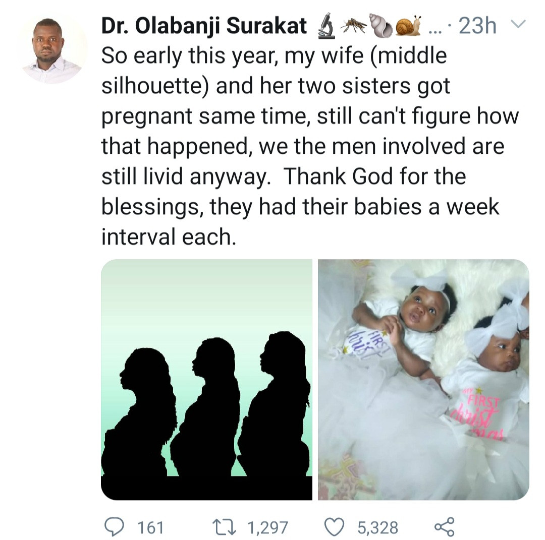Click the 1,297 retweets count

point(267,527)
